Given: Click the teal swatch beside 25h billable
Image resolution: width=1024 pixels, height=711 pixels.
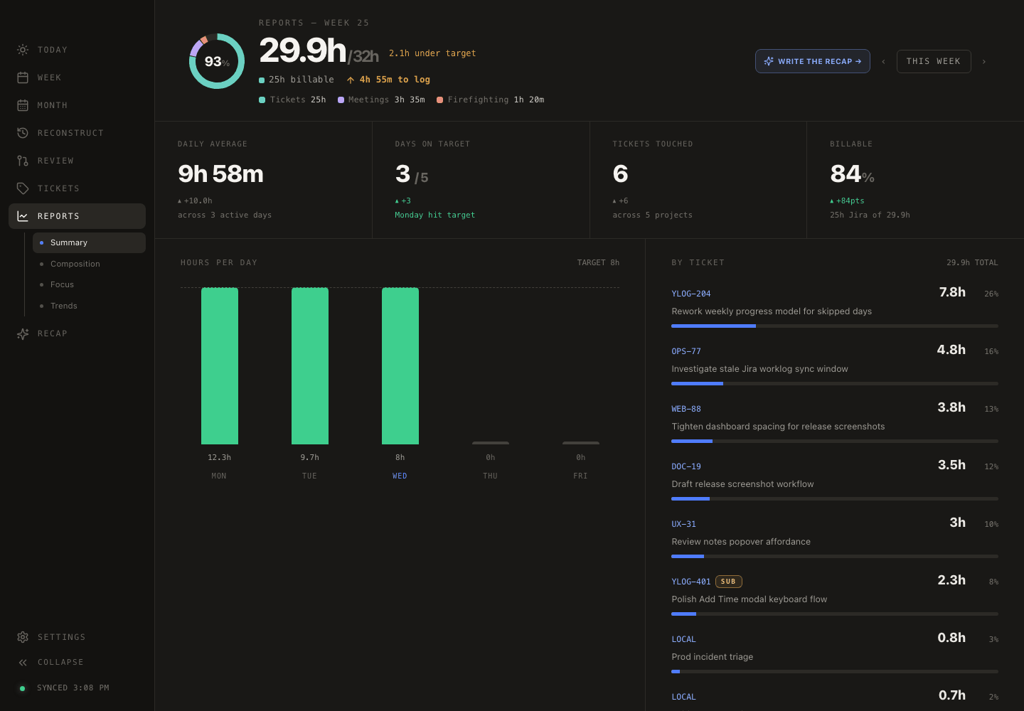Looking at the screenshot, I should 262,80.
